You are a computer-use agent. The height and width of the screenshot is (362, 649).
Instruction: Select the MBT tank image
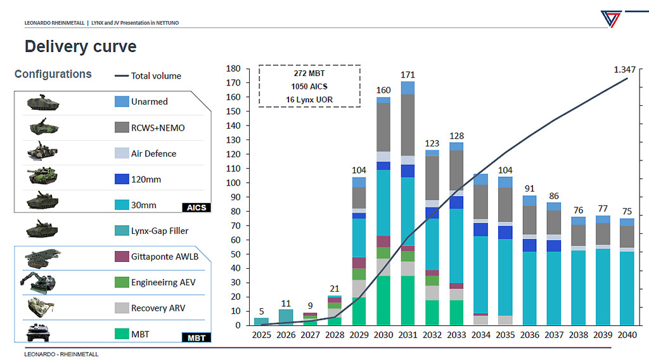click(42, 332)
